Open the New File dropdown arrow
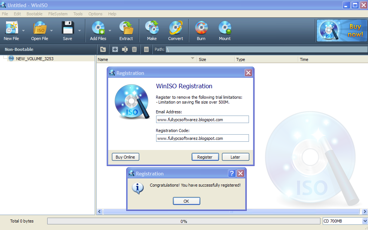The image size is (368, 230). 23,31
